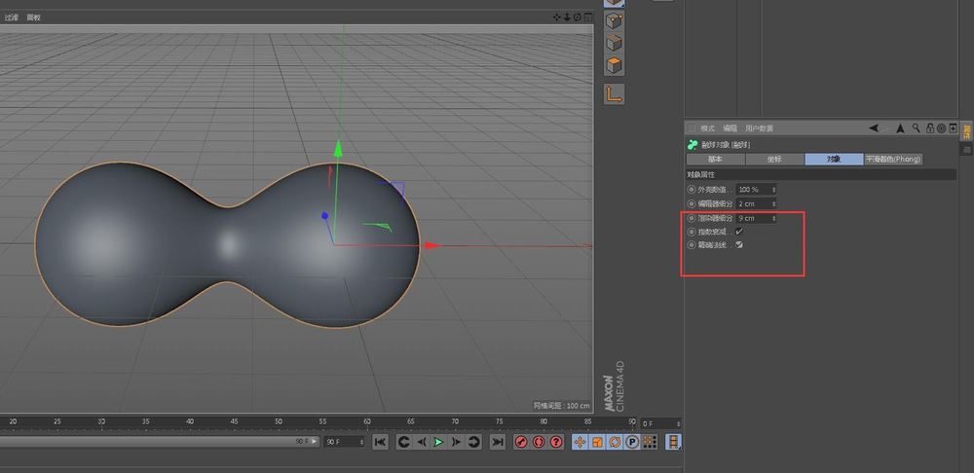Enable the orange L-shaped Axis tool

[614, 94]
